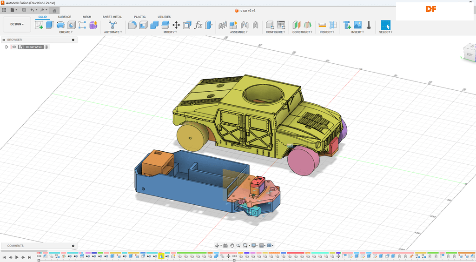Switch to the Mesh tab
The width and height of the screenshot is (476, 262).
click(87, 17)
